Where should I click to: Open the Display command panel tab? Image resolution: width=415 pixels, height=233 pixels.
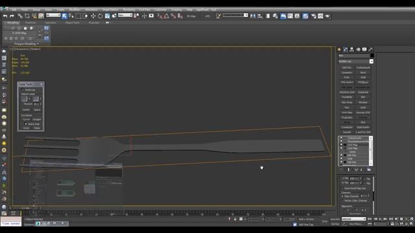(364, 49)
